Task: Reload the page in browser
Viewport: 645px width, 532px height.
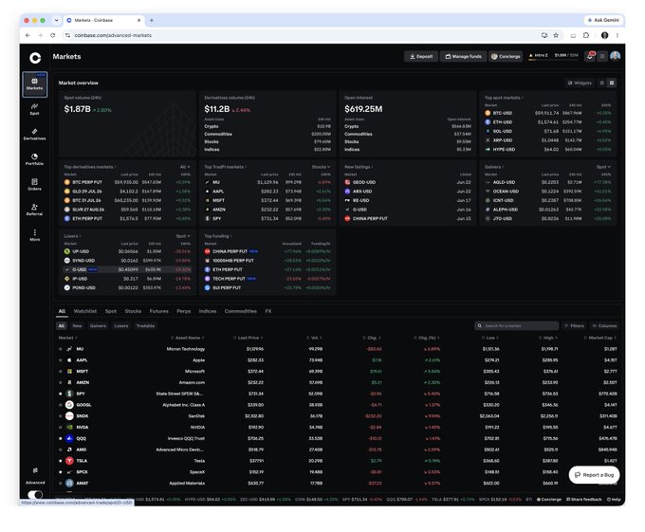Action: pyautogui.click(x=53, y=35)
